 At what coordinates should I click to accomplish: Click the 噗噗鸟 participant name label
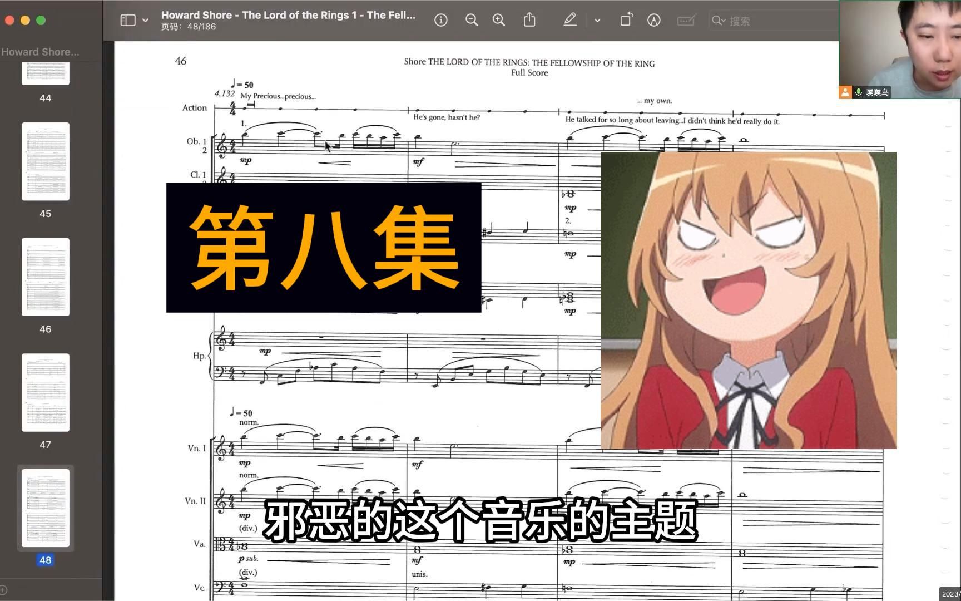coord(877,92)
